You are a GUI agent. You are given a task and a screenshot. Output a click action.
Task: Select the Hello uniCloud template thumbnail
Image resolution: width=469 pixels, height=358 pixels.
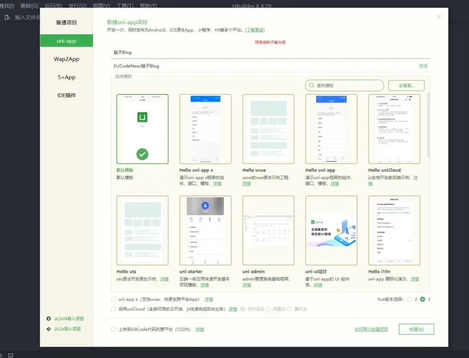click(x=394, y=129)
